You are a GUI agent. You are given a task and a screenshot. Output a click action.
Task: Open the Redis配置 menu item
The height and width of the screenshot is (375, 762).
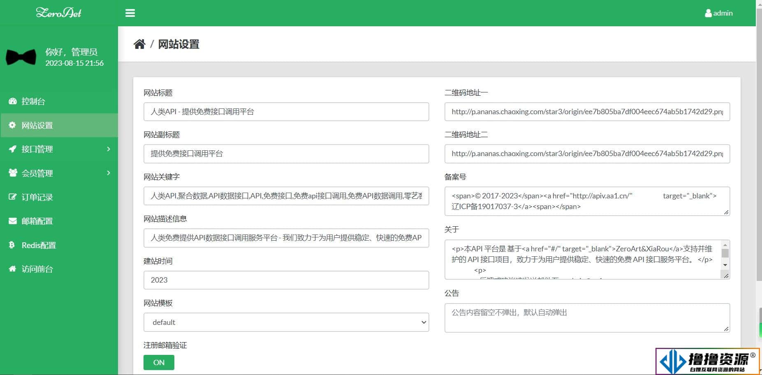click(59, 245)
